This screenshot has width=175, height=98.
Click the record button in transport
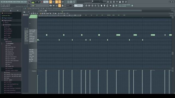click(42, 2)
